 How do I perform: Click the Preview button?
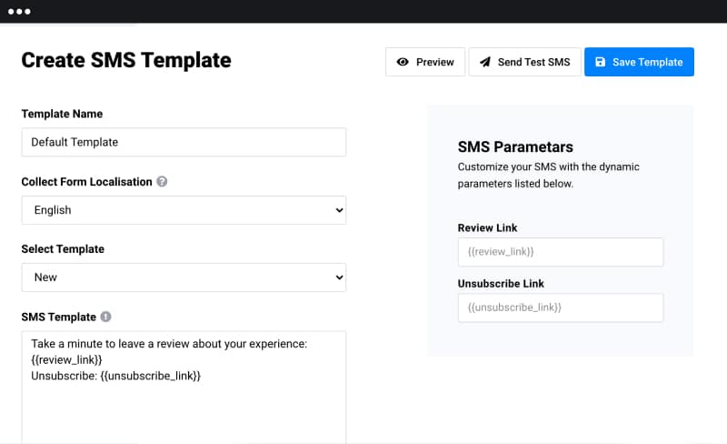[425, 62]
